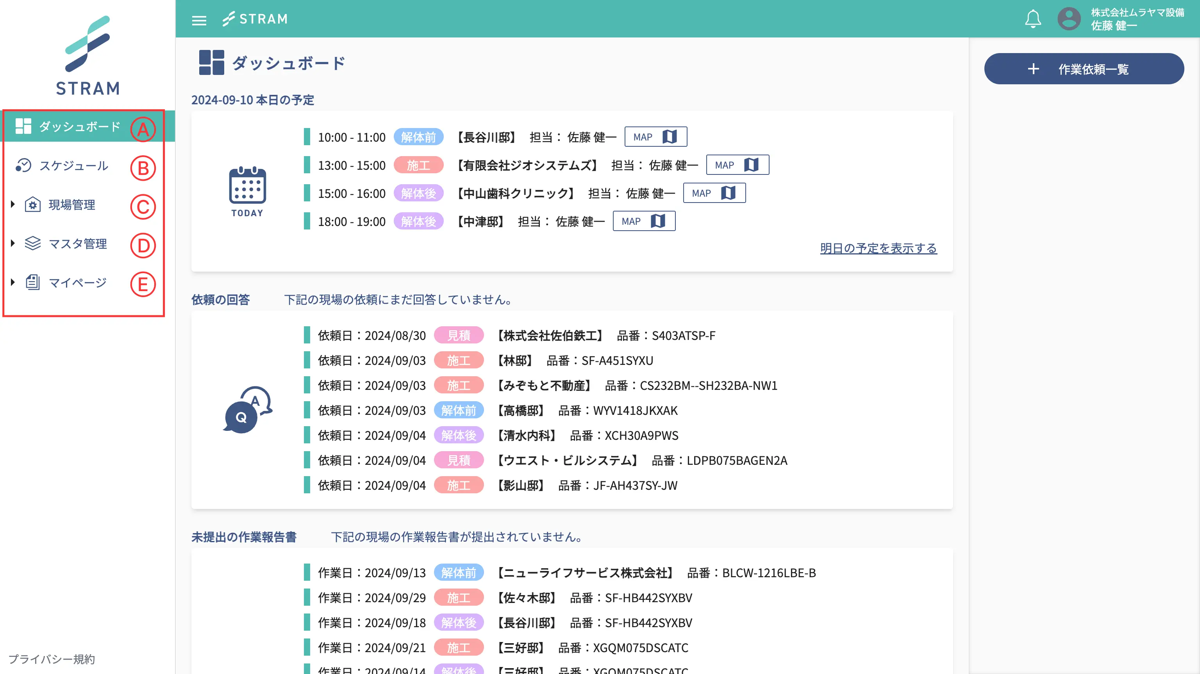The image size is (1200, 674).
Task: Open the hamburger menu in header
Action: coord(199,20)
